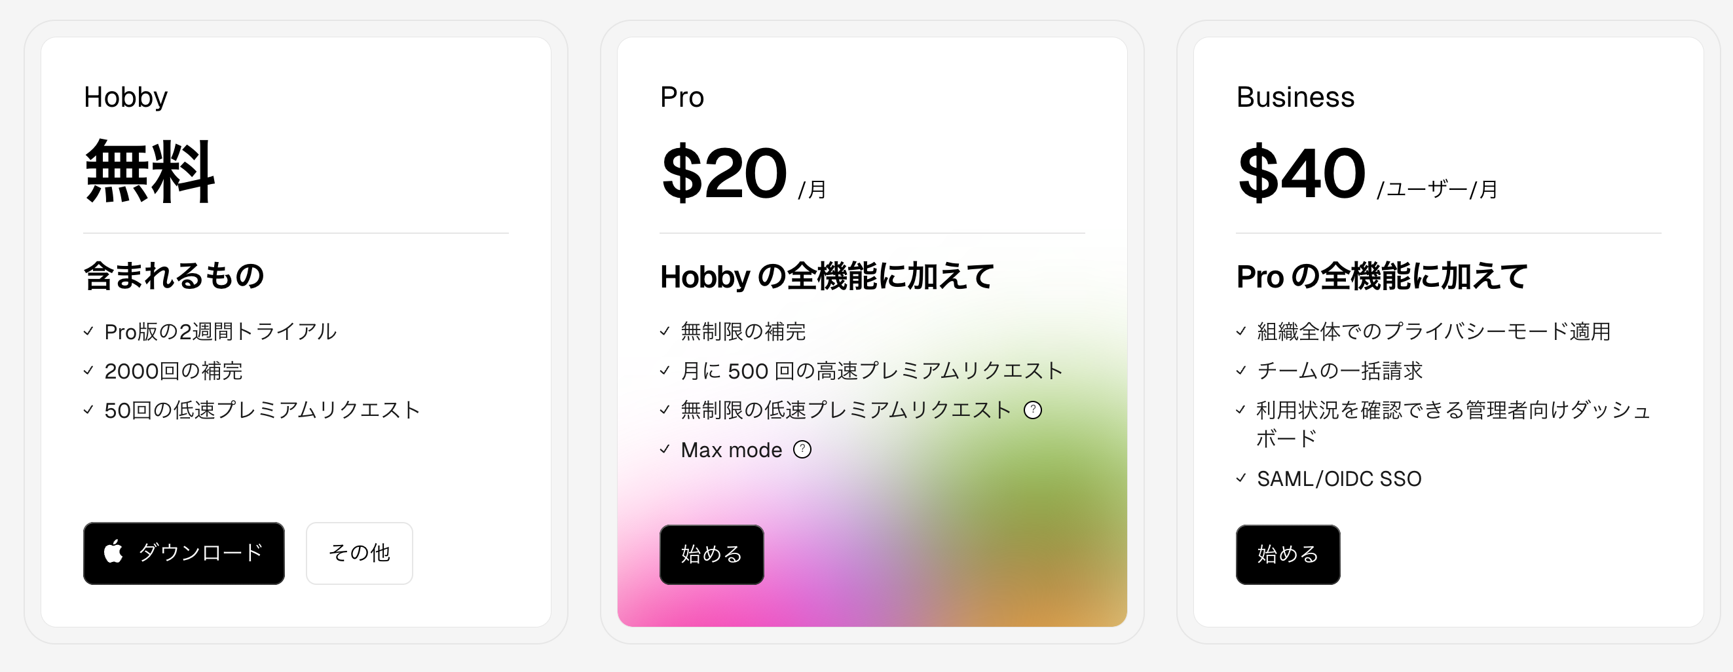
Task: Open help icon beside Max mode
Action: [802, 449]
